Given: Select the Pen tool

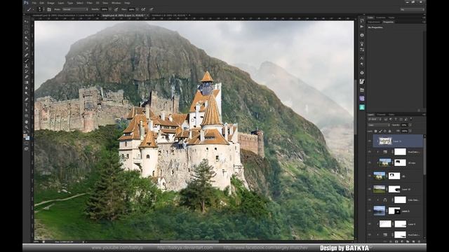Looking at the screenshot, I should click(27, 99).
